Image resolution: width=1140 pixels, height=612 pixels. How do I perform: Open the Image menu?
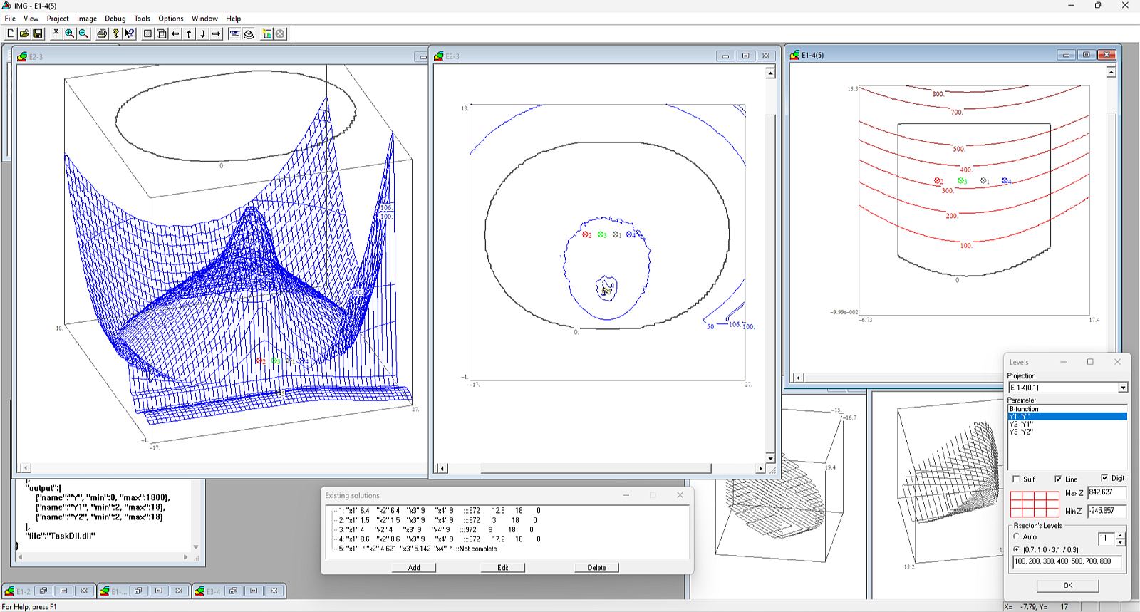[x=87, y=19]
